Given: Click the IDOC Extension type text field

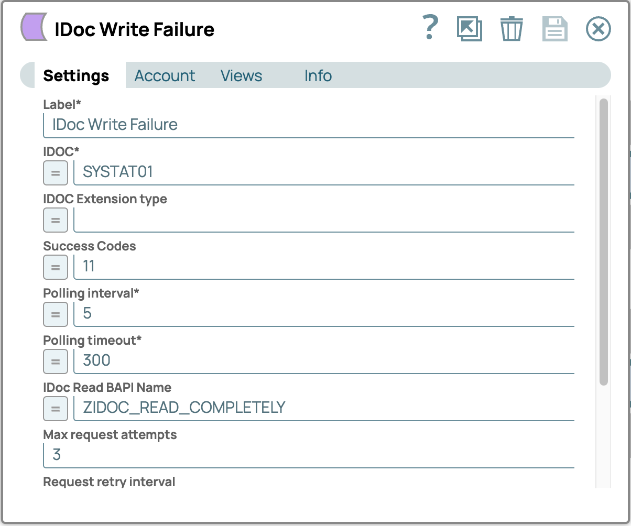Looking at the screenshot, I should [324, 220].
